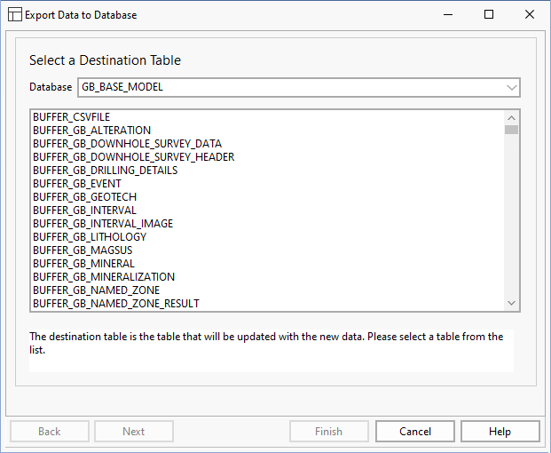Select BUFFER_GB_GEOTECH destination table
The height and width of the screenshot is (453, 551).
click(84, 197)
